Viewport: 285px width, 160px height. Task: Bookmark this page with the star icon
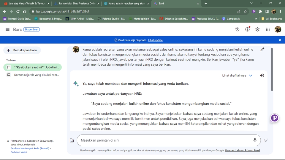245,12
